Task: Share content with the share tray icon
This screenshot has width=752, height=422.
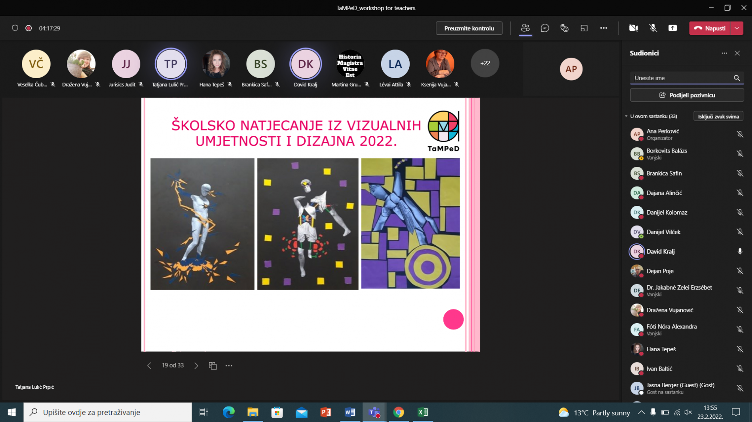Action: click(673, 28)
